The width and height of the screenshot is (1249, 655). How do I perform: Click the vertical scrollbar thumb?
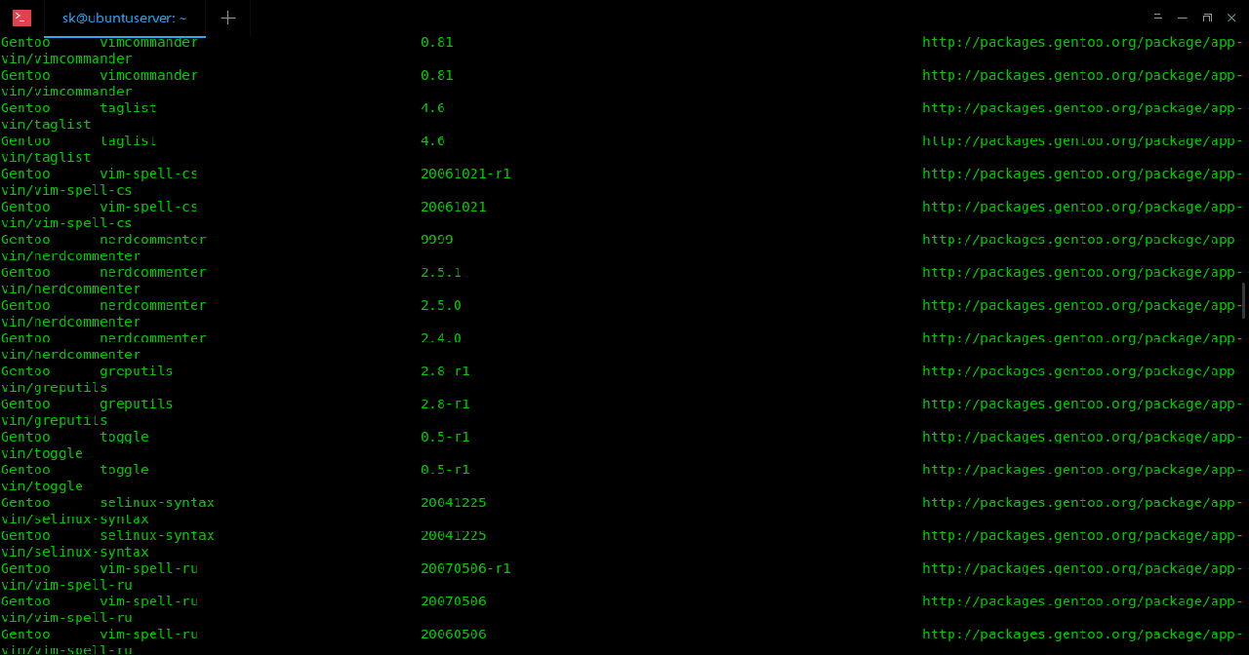point(1243,300)
